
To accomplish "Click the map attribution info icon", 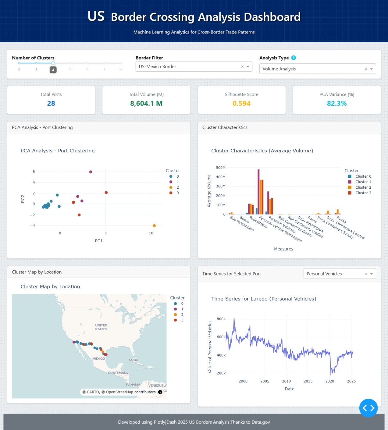I will coord(160,392).
